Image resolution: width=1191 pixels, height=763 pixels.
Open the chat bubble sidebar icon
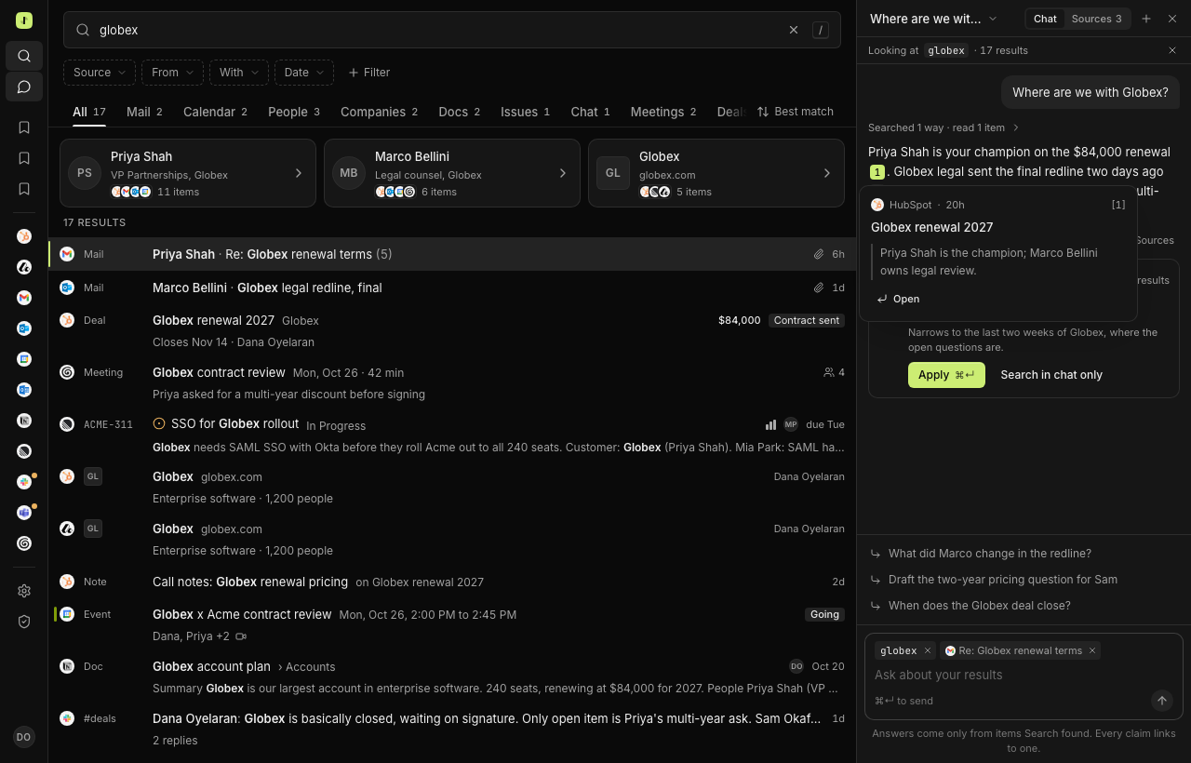(x=24, y=87)
